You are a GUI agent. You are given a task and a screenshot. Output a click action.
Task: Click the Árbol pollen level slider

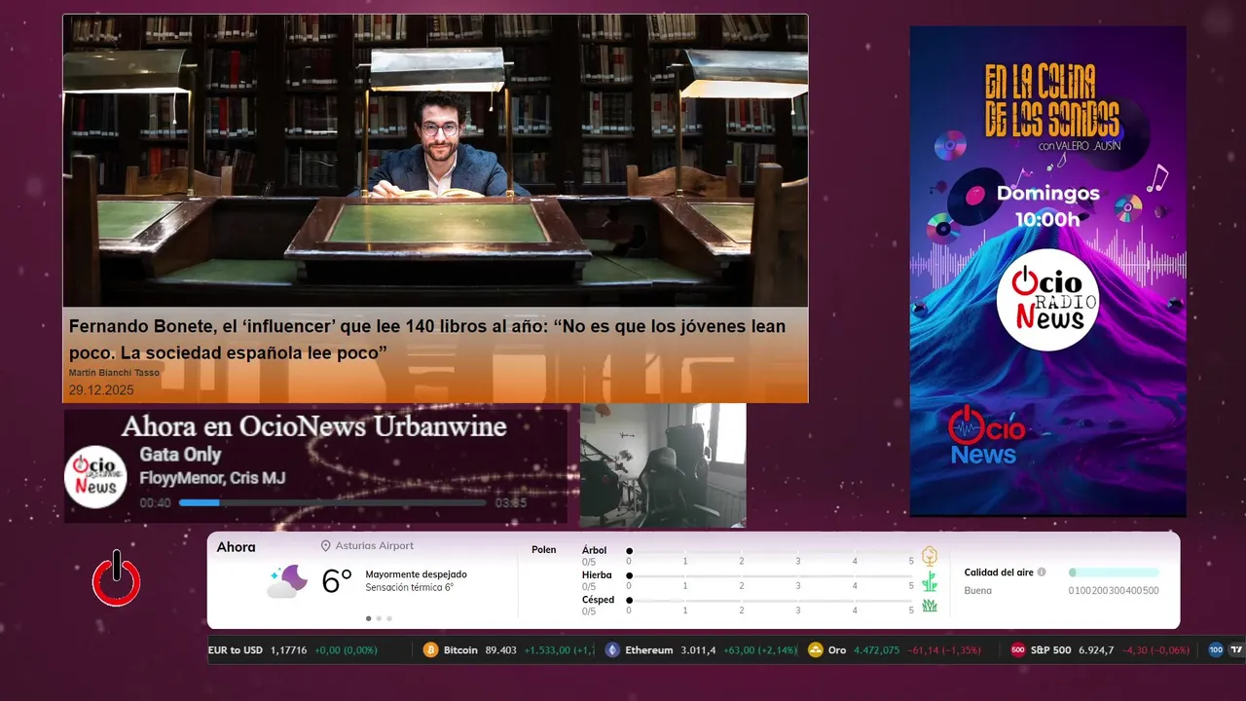(770, 551)
